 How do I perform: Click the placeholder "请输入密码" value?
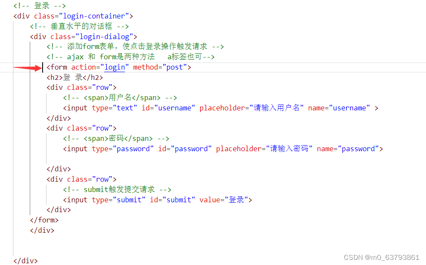[289, 149]
